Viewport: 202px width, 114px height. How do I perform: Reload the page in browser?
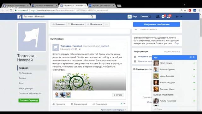click(11, 10)
